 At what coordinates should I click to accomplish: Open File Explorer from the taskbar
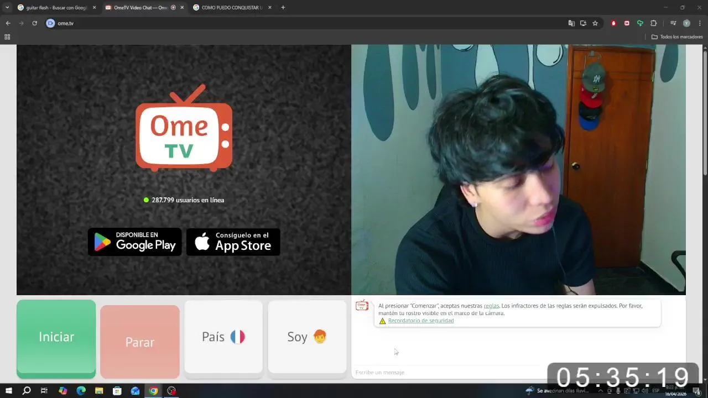click(99, 391)
